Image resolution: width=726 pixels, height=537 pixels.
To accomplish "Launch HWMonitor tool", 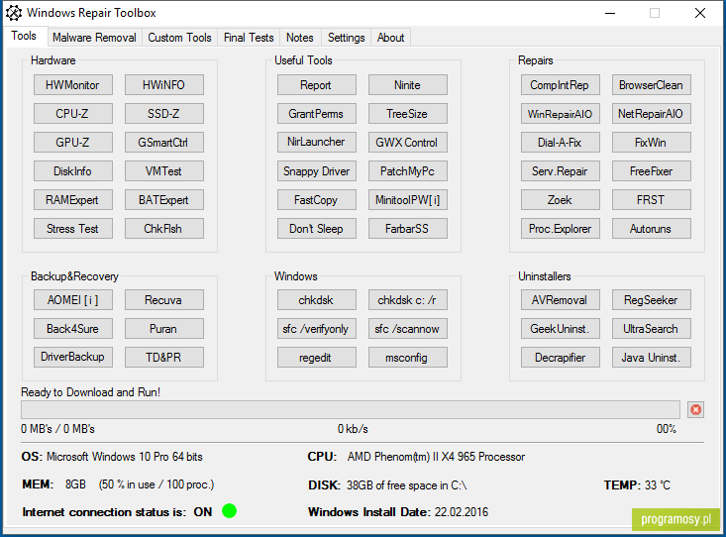I will pyautogui.click(x=72, y=85).
